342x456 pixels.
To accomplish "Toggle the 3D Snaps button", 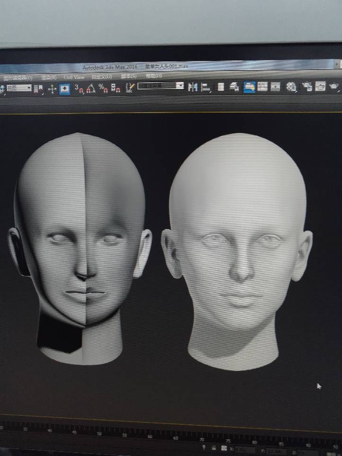I will tap(79, 88).
